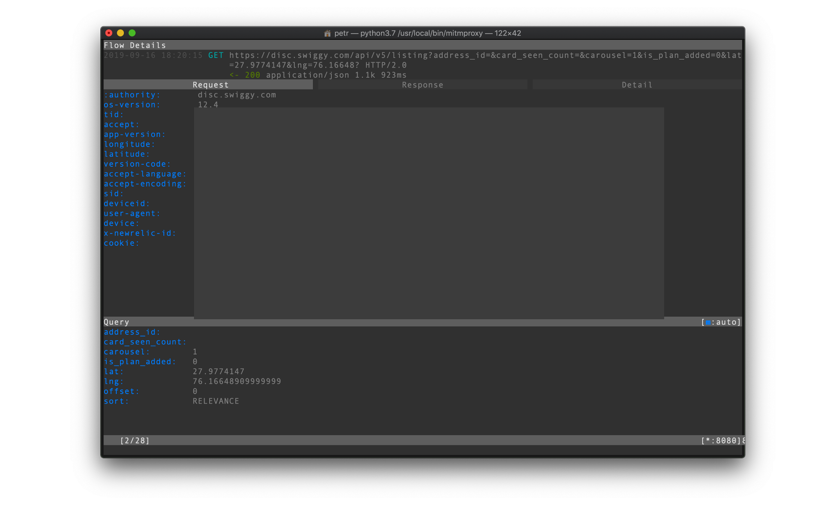Click the [2/28] flow counter
Viewport: 840px width, 520px height.
point(135,441)
